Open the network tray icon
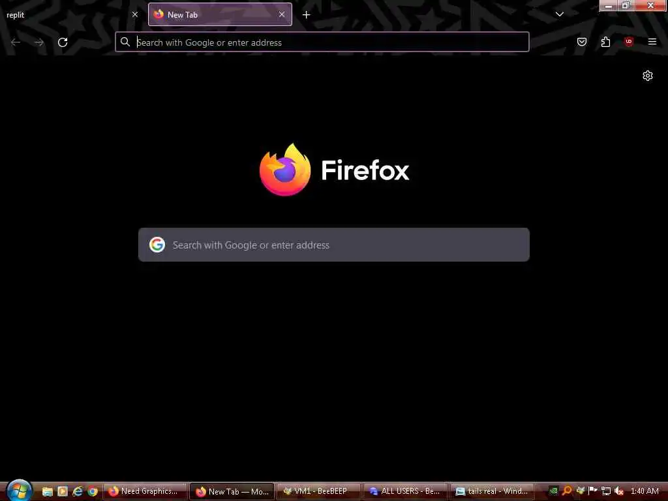The height and width of the screenshot is (501, 668). tap(606, 491)
